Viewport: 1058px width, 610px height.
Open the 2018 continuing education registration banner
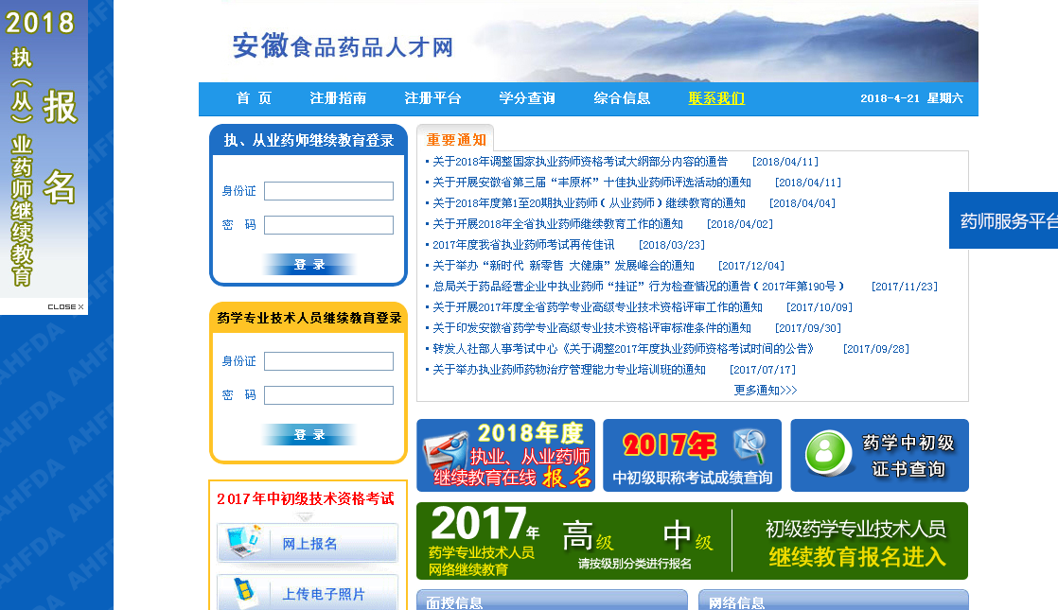point(505,455)
